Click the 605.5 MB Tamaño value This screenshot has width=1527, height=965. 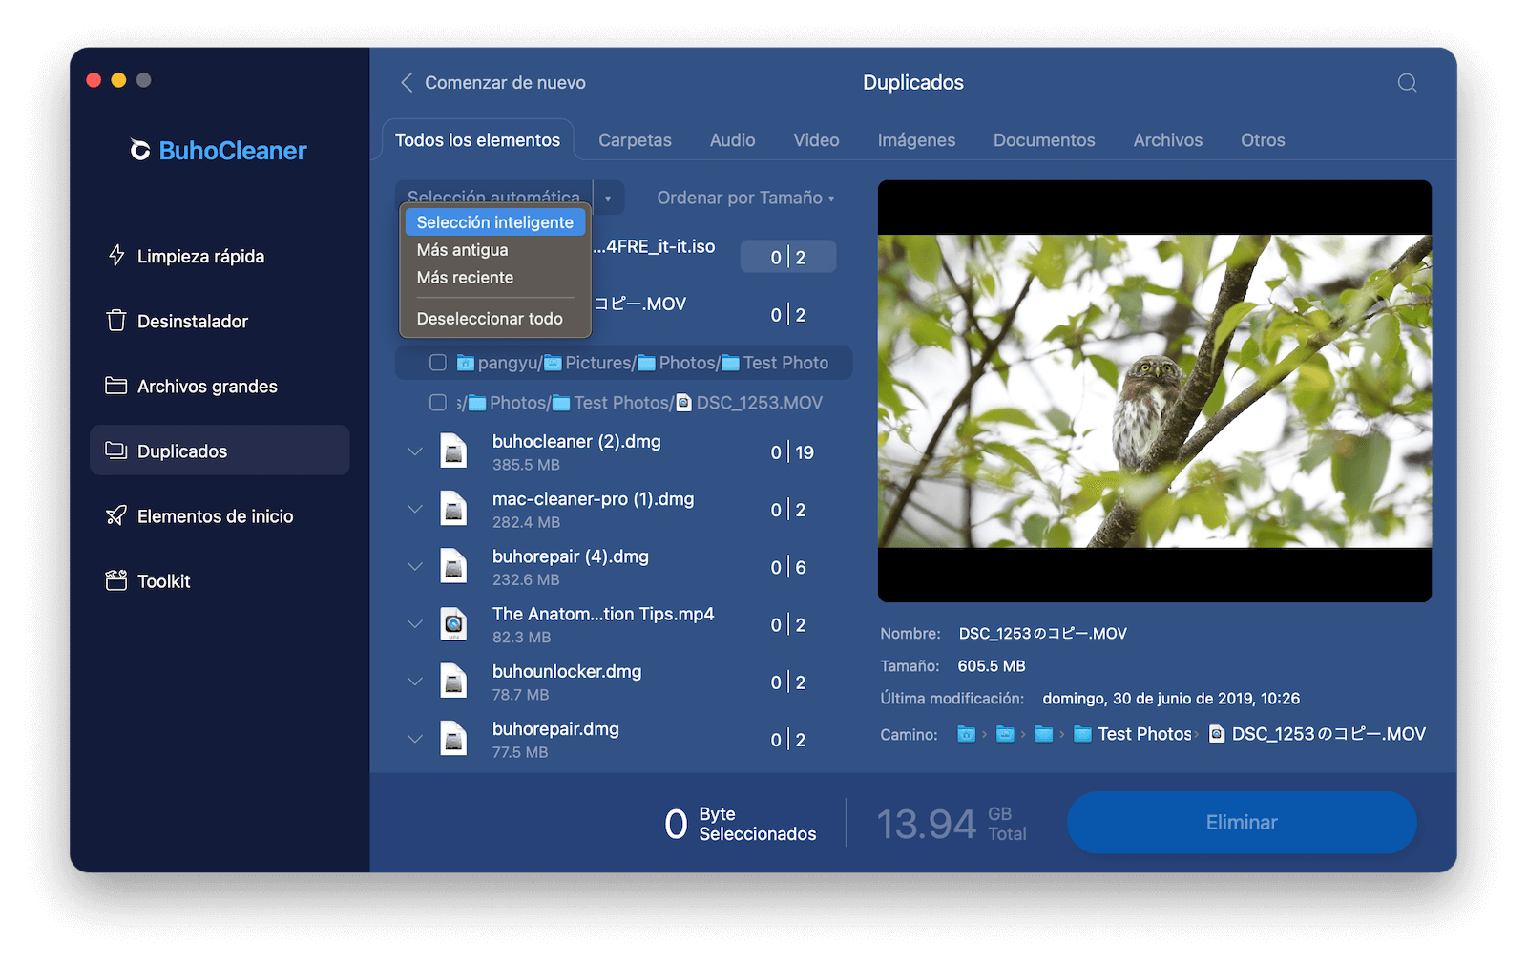click(x=992, y=666)
